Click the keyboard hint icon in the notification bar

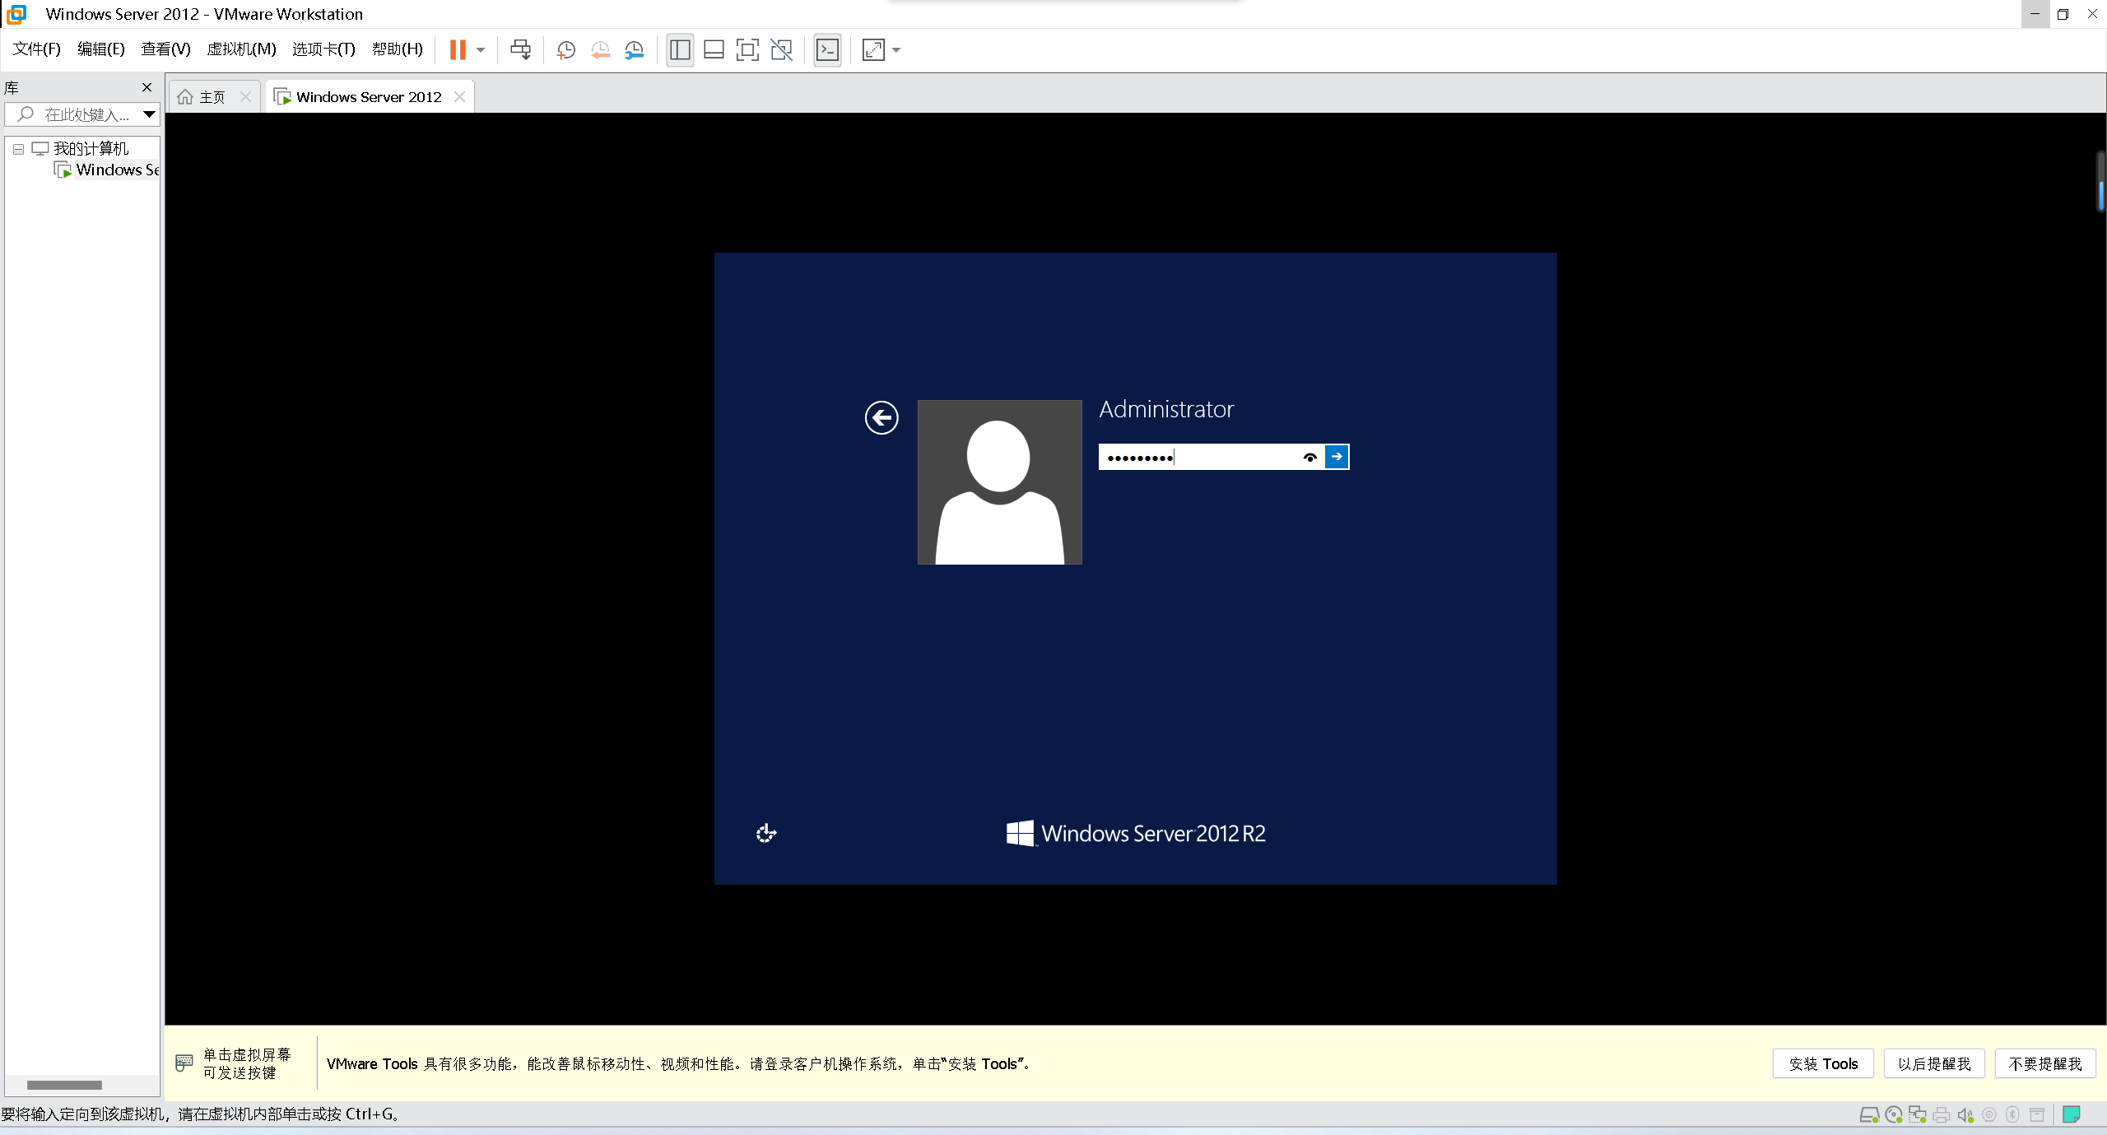(184, 1063)
